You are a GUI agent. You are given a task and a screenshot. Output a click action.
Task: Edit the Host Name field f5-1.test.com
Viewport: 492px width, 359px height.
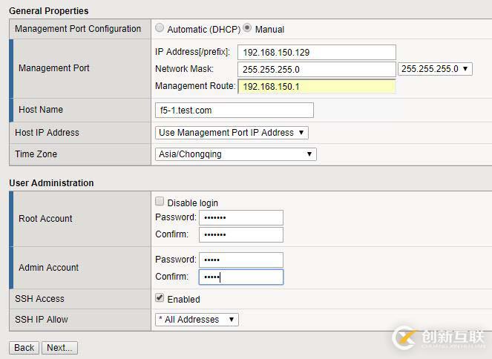tap(234, 110)
